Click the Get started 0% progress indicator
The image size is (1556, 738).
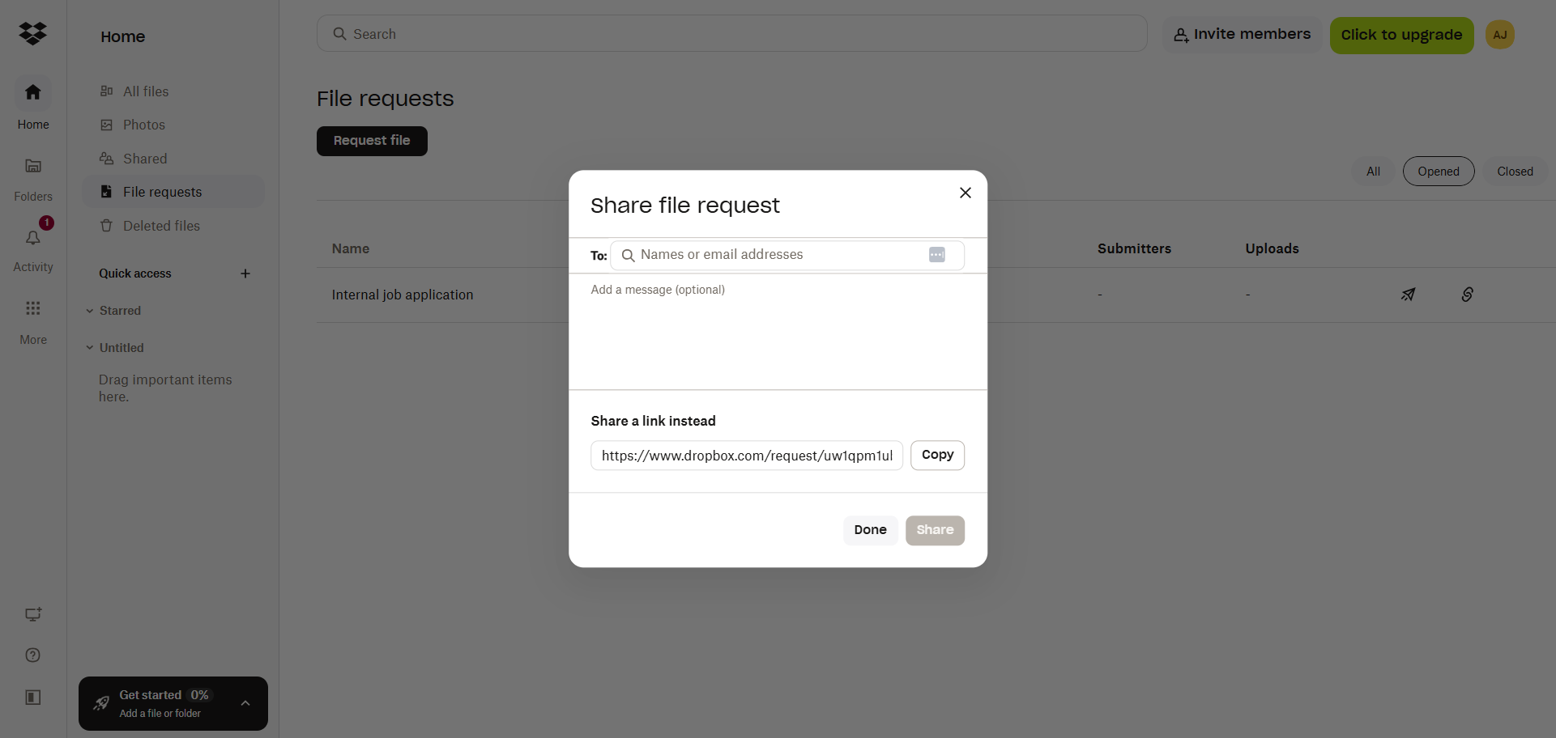pyautogui.click(x=199, y=695)
